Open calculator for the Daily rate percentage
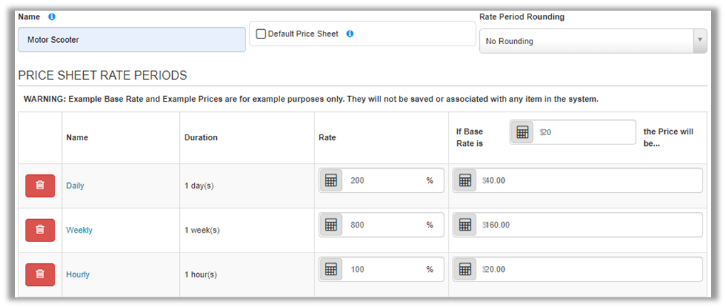Image resolution: width=726 pixels, height=308 pixels. coord(331,181)
